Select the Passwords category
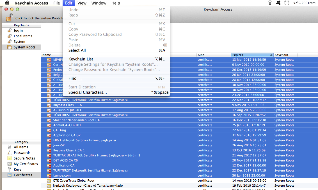 pos(22,153)
